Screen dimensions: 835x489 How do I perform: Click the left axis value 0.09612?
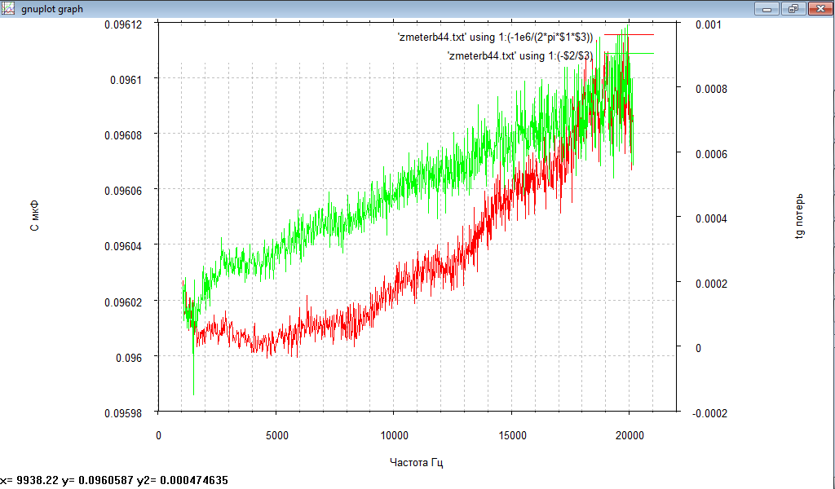pyautogui.click(x=123, y=24)
